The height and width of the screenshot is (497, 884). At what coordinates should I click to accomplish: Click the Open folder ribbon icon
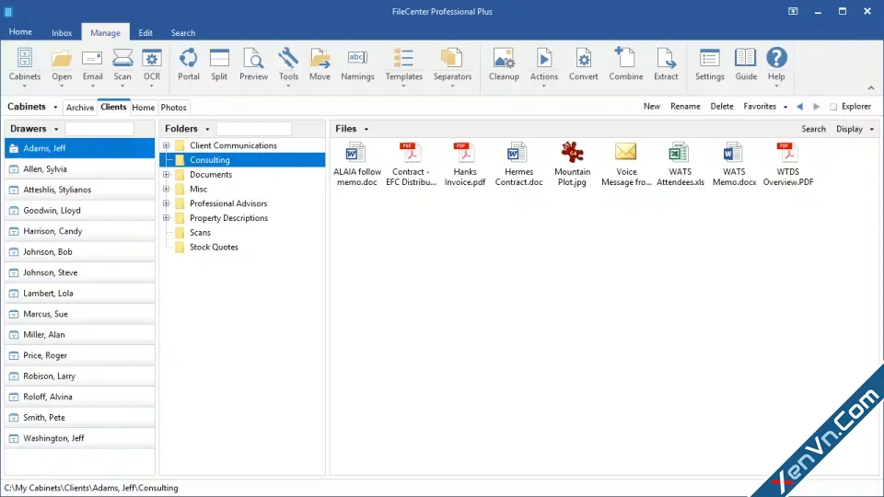pyautogui.click(x=62, y=64)
